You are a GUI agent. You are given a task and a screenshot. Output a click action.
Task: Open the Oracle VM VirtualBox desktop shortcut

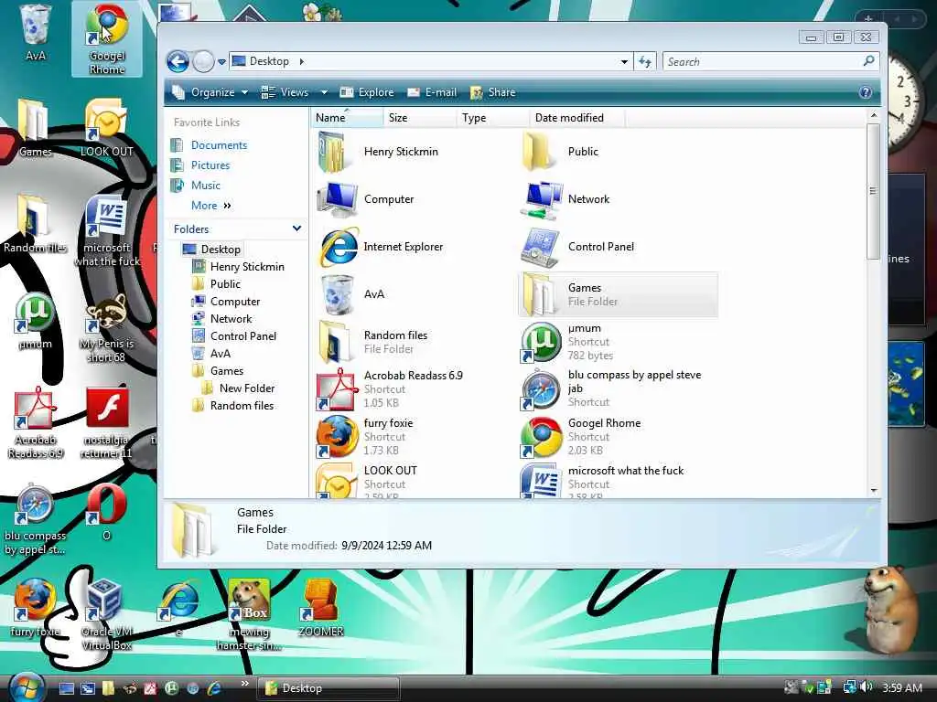coord(106,615)
